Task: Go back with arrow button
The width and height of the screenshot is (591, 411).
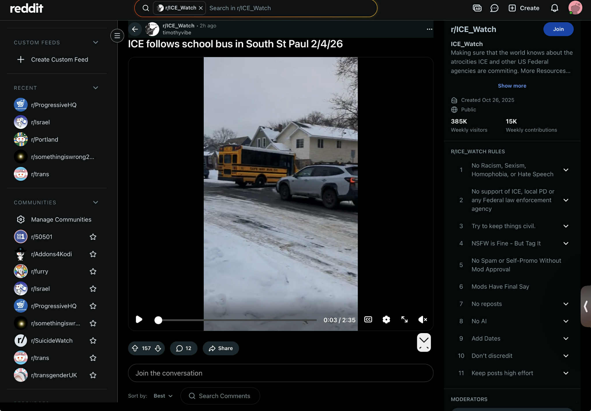Action: pos(135,29)
